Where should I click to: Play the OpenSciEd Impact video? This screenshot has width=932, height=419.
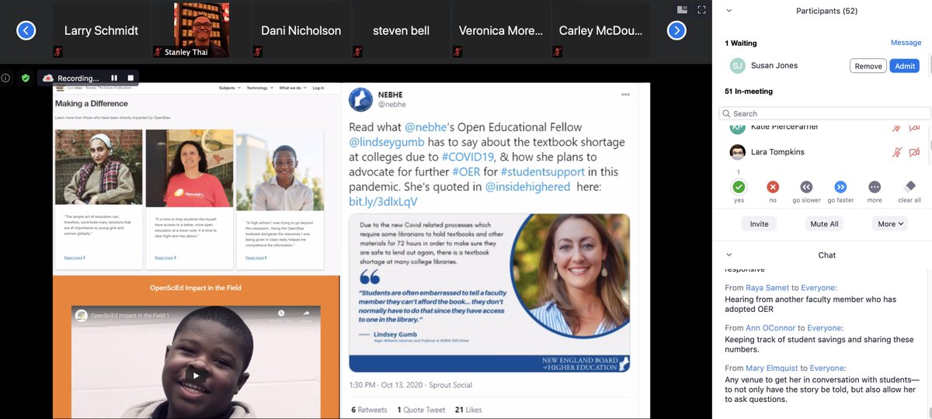pos(196,376)
